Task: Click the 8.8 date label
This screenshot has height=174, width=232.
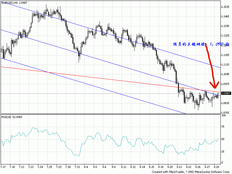Action: pos(114,167)
